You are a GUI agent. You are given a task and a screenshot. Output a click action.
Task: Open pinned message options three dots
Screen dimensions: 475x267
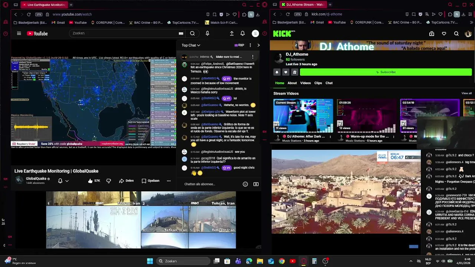click(253, 57)
